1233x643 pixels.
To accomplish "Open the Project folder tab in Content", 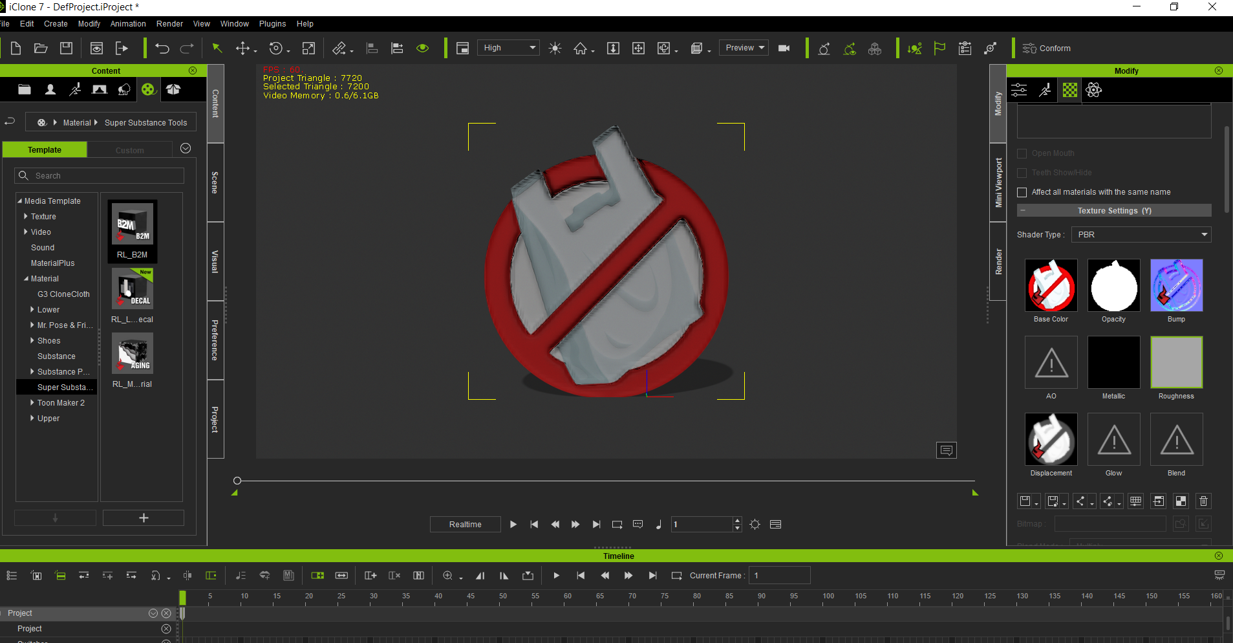I will click(25, 90).
